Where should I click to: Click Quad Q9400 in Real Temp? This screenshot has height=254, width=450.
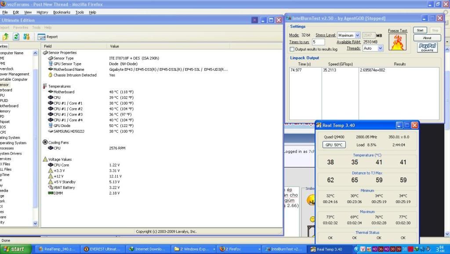click(x=334, y=137)
